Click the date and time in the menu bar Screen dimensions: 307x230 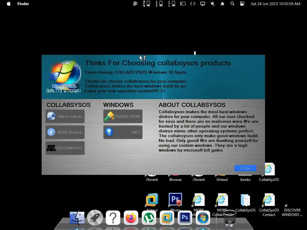(276, 4)
